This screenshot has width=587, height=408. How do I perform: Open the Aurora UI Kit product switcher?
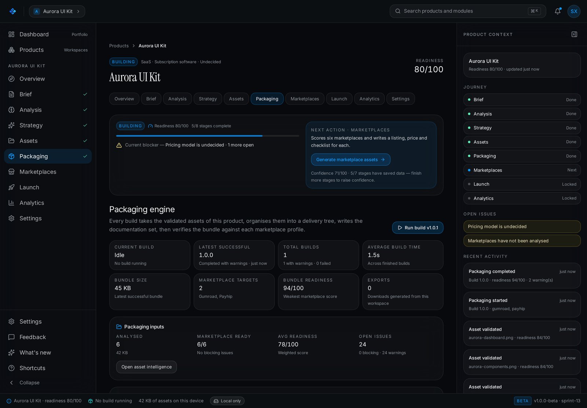57,11
